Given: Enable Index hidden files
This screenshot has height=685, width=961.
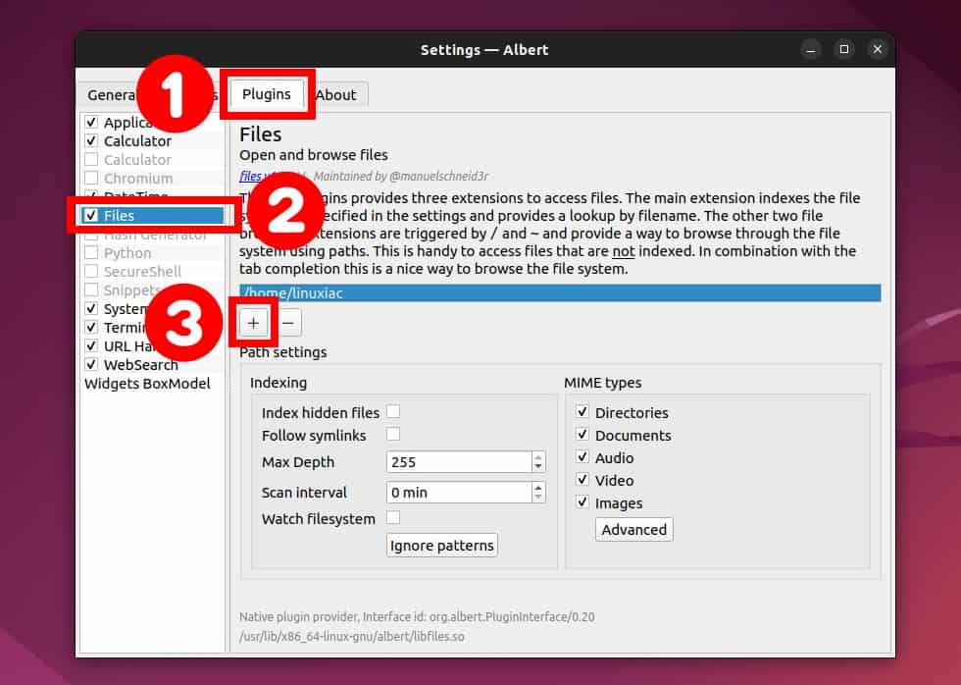Looking at the screenshot, I should click(393, 411).
